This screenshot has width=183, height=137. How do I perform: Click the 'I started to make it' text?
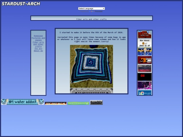(91, 32)
